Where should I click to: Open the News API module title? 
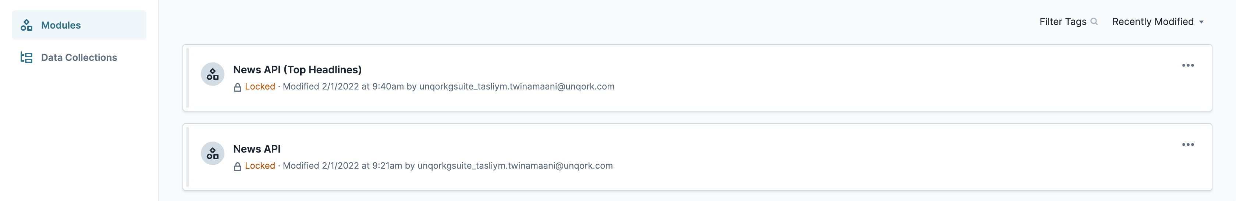[257, 149]
